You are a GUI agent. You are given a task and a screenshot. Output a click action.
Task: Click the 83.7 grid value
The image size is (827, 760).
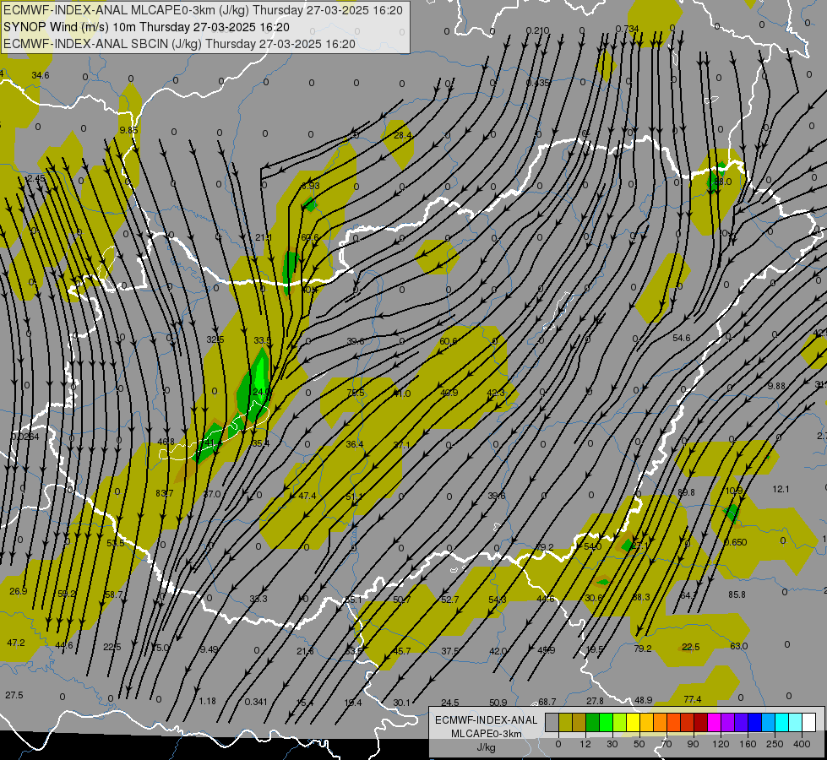(164, 494)
